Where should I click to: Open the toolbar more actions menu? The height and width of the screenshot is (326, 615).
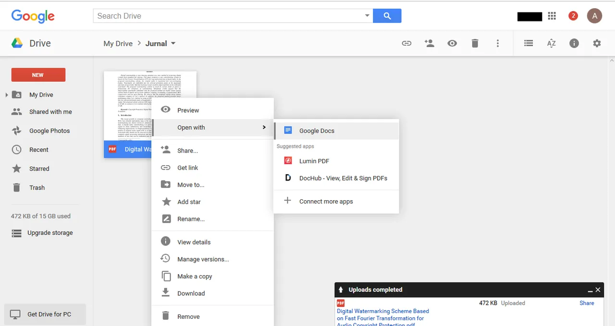click(498, 43)
